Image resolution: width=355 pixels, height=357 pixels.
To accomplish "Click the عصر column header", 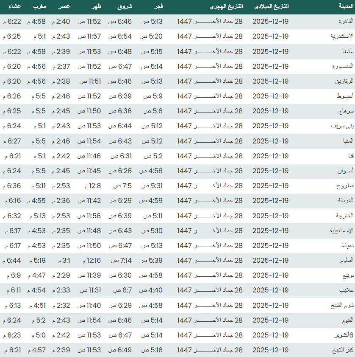I will coord(64,7).
